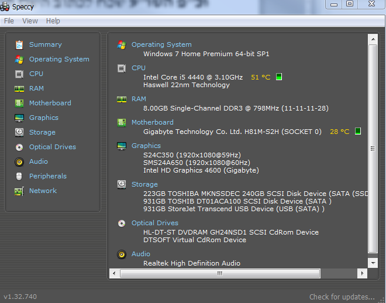Click the Audio speaker icon in summary panel
The height and width of the screenshot is (303, 386).
[122, 254]
